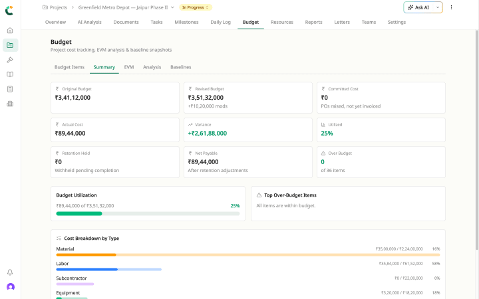Click the Labor 58% percentage
Viewport: 479px width, 299px height.
[436, 264]
